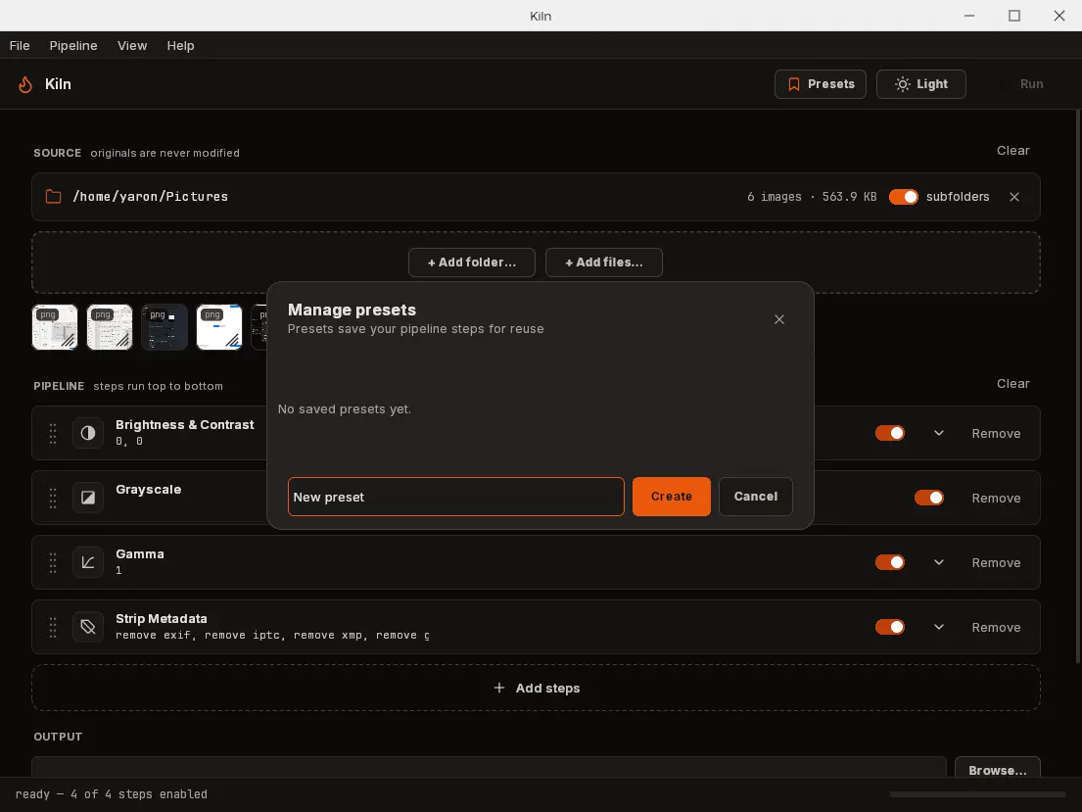Click the plus icon in Add steps
This screenshot has height=812, width=1082.
(x=499, y=688)
